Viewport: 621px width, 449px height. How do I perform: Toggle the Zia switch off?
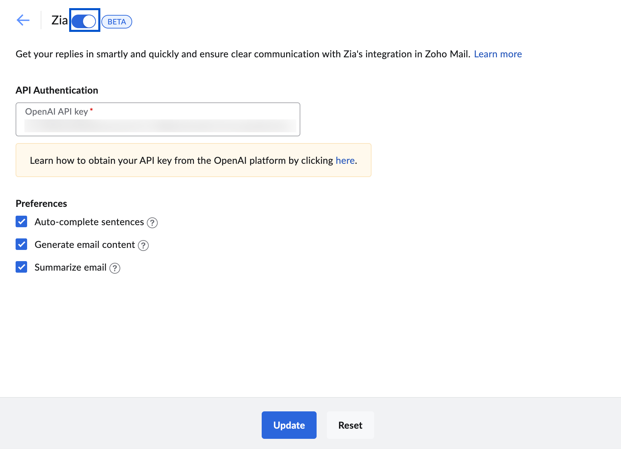click(x=84, y=21)
